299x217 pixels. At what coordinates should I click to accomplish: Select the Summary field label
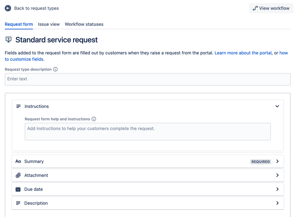click(x=34, y=161)
